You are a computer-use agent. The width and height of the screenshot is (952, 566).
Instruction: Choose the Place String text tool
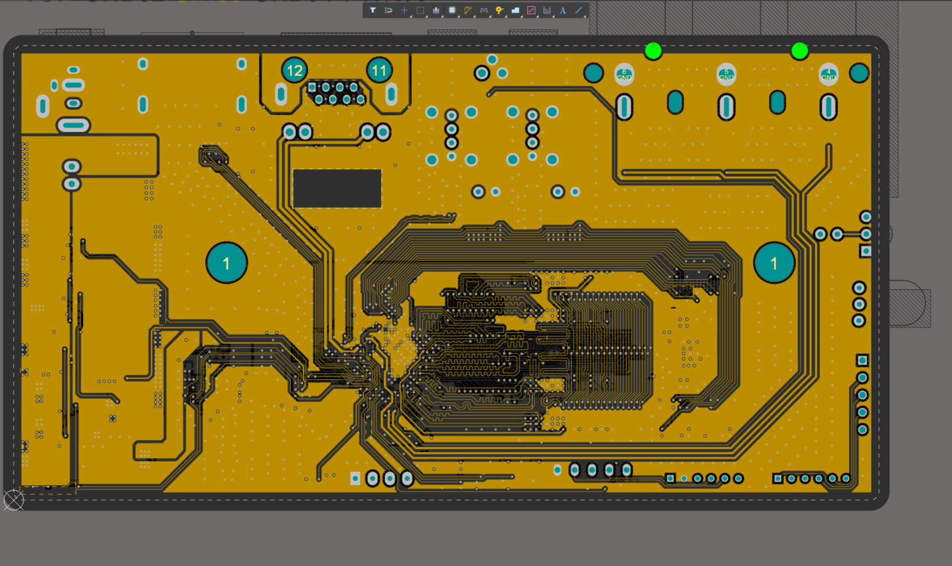pyautogui.click(x=563, y=10)
